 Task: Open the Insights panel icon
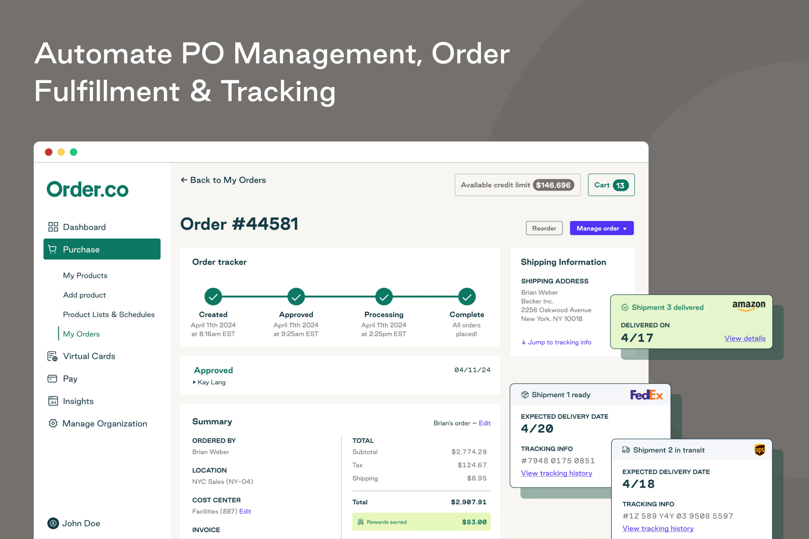(52, 401)
